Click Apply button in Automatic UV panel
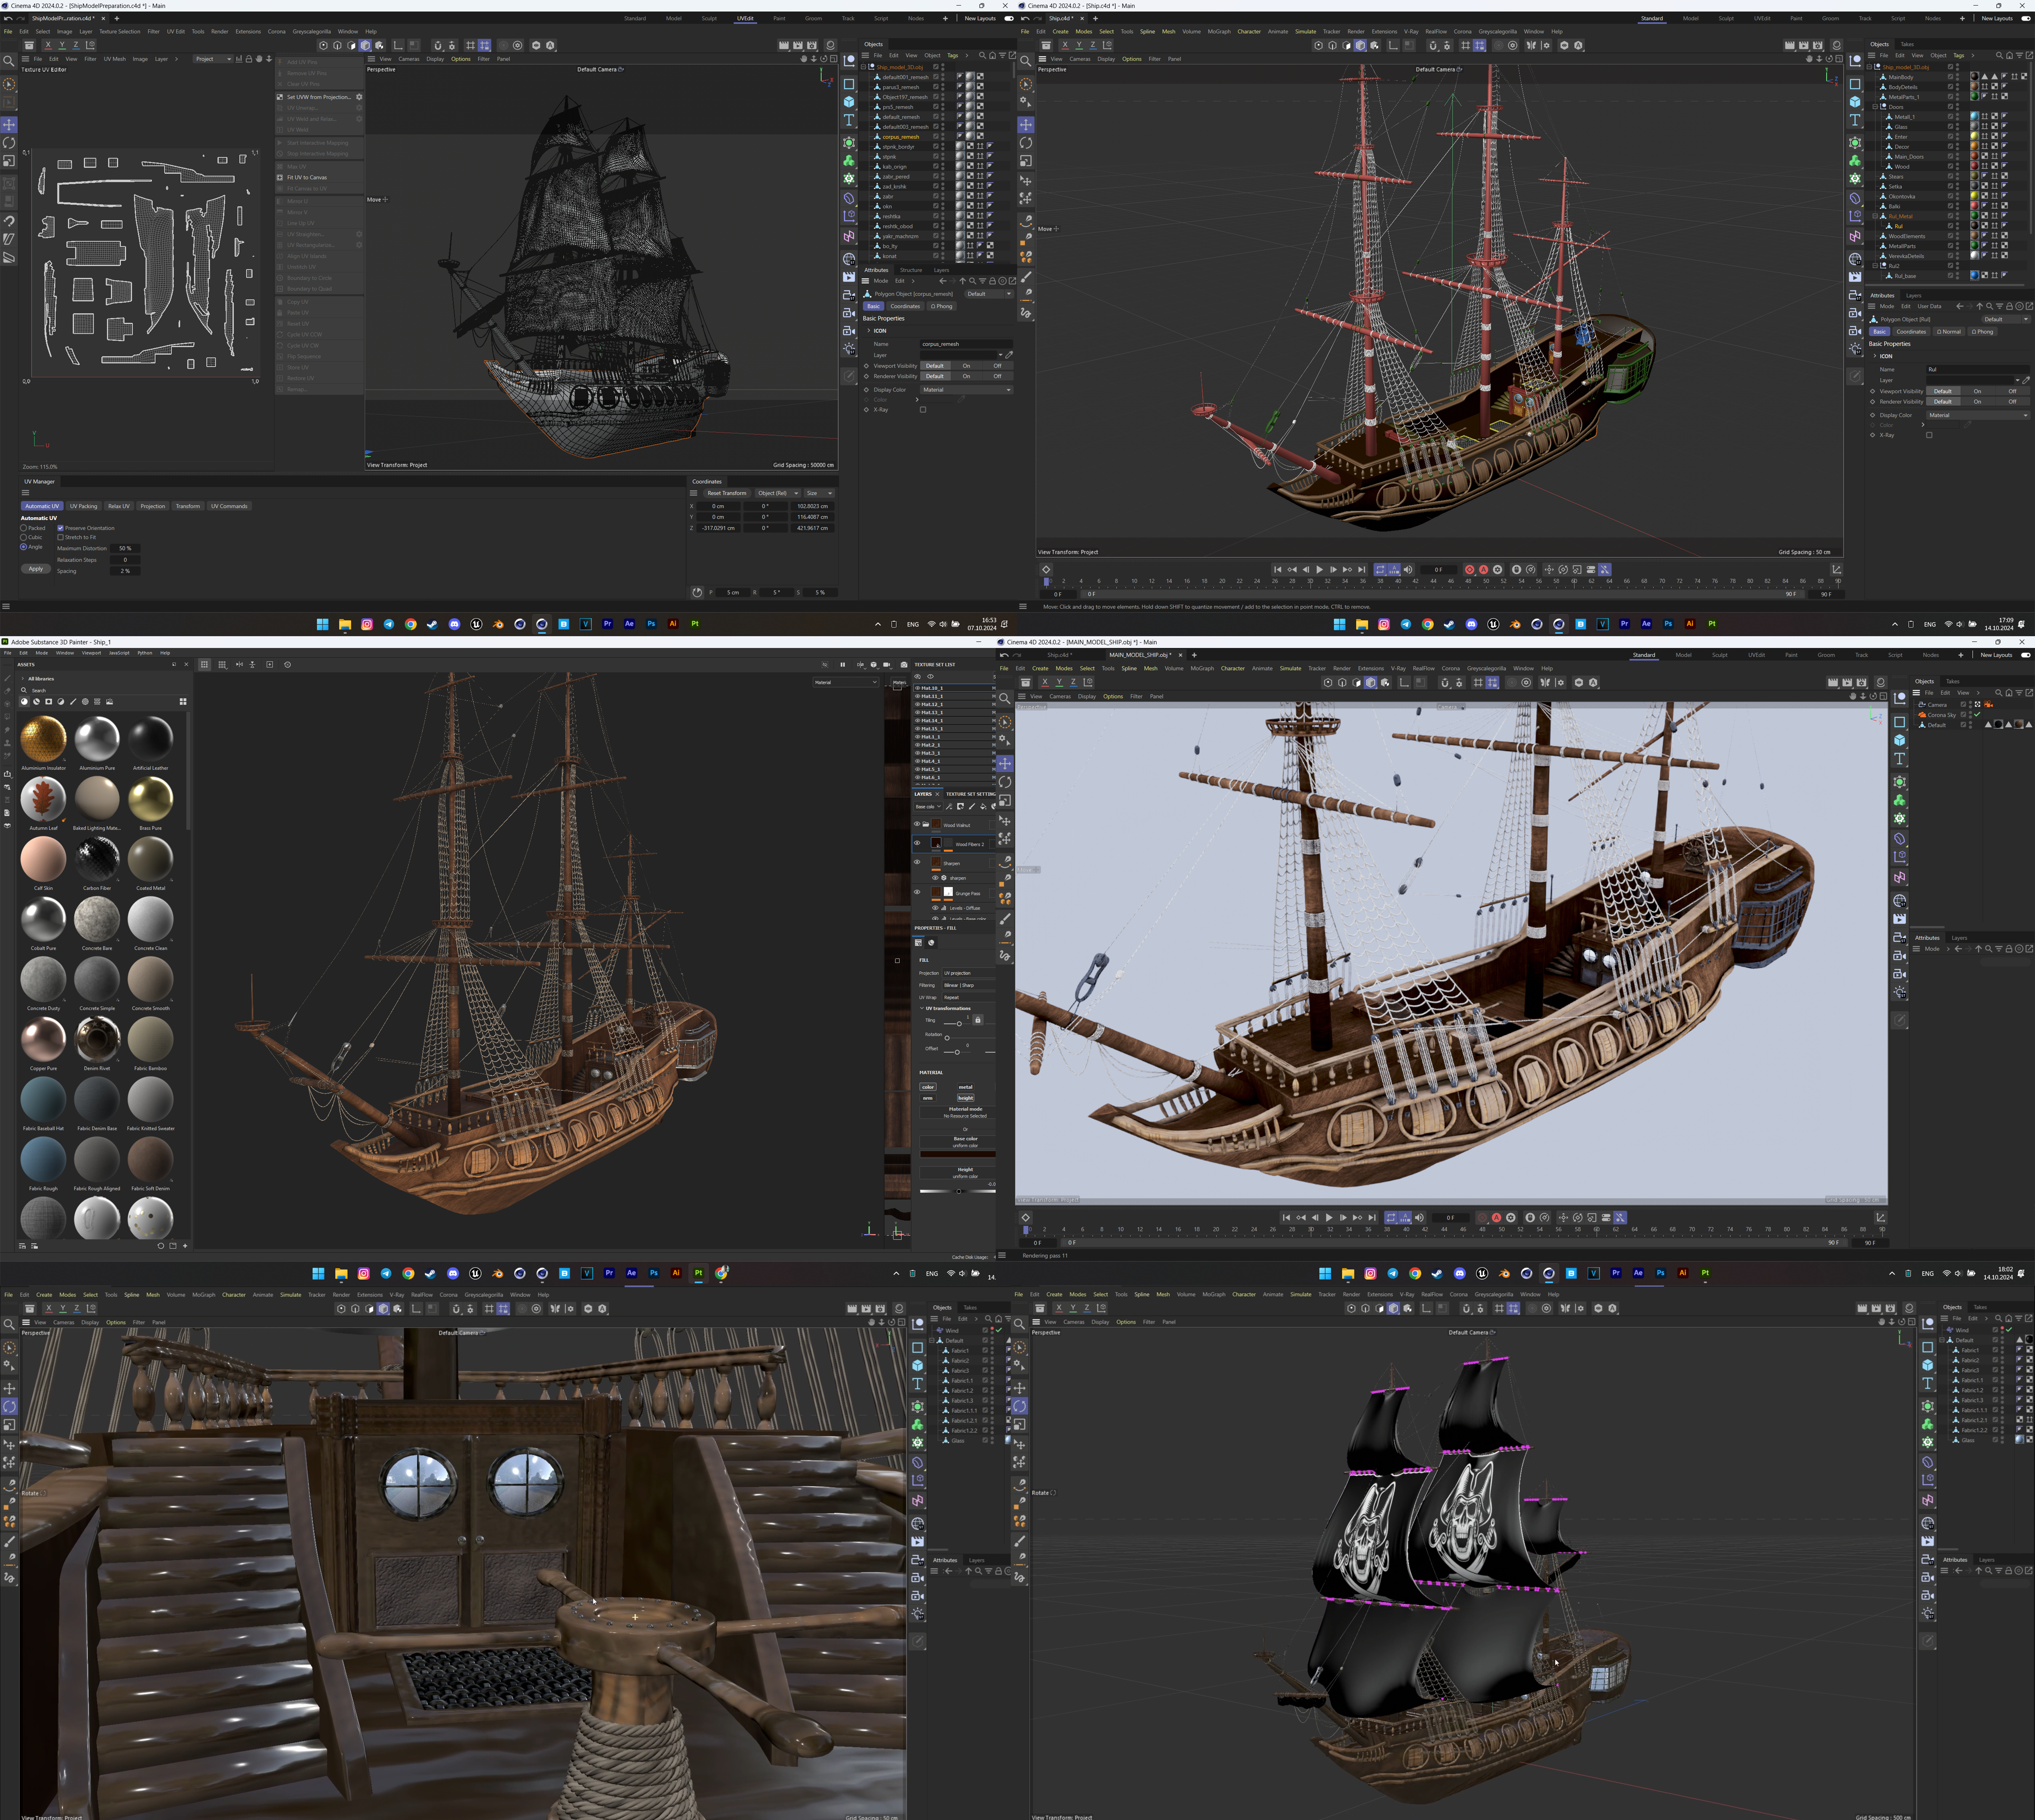This screenshot has width=2035, height=1820. point(36,569)
